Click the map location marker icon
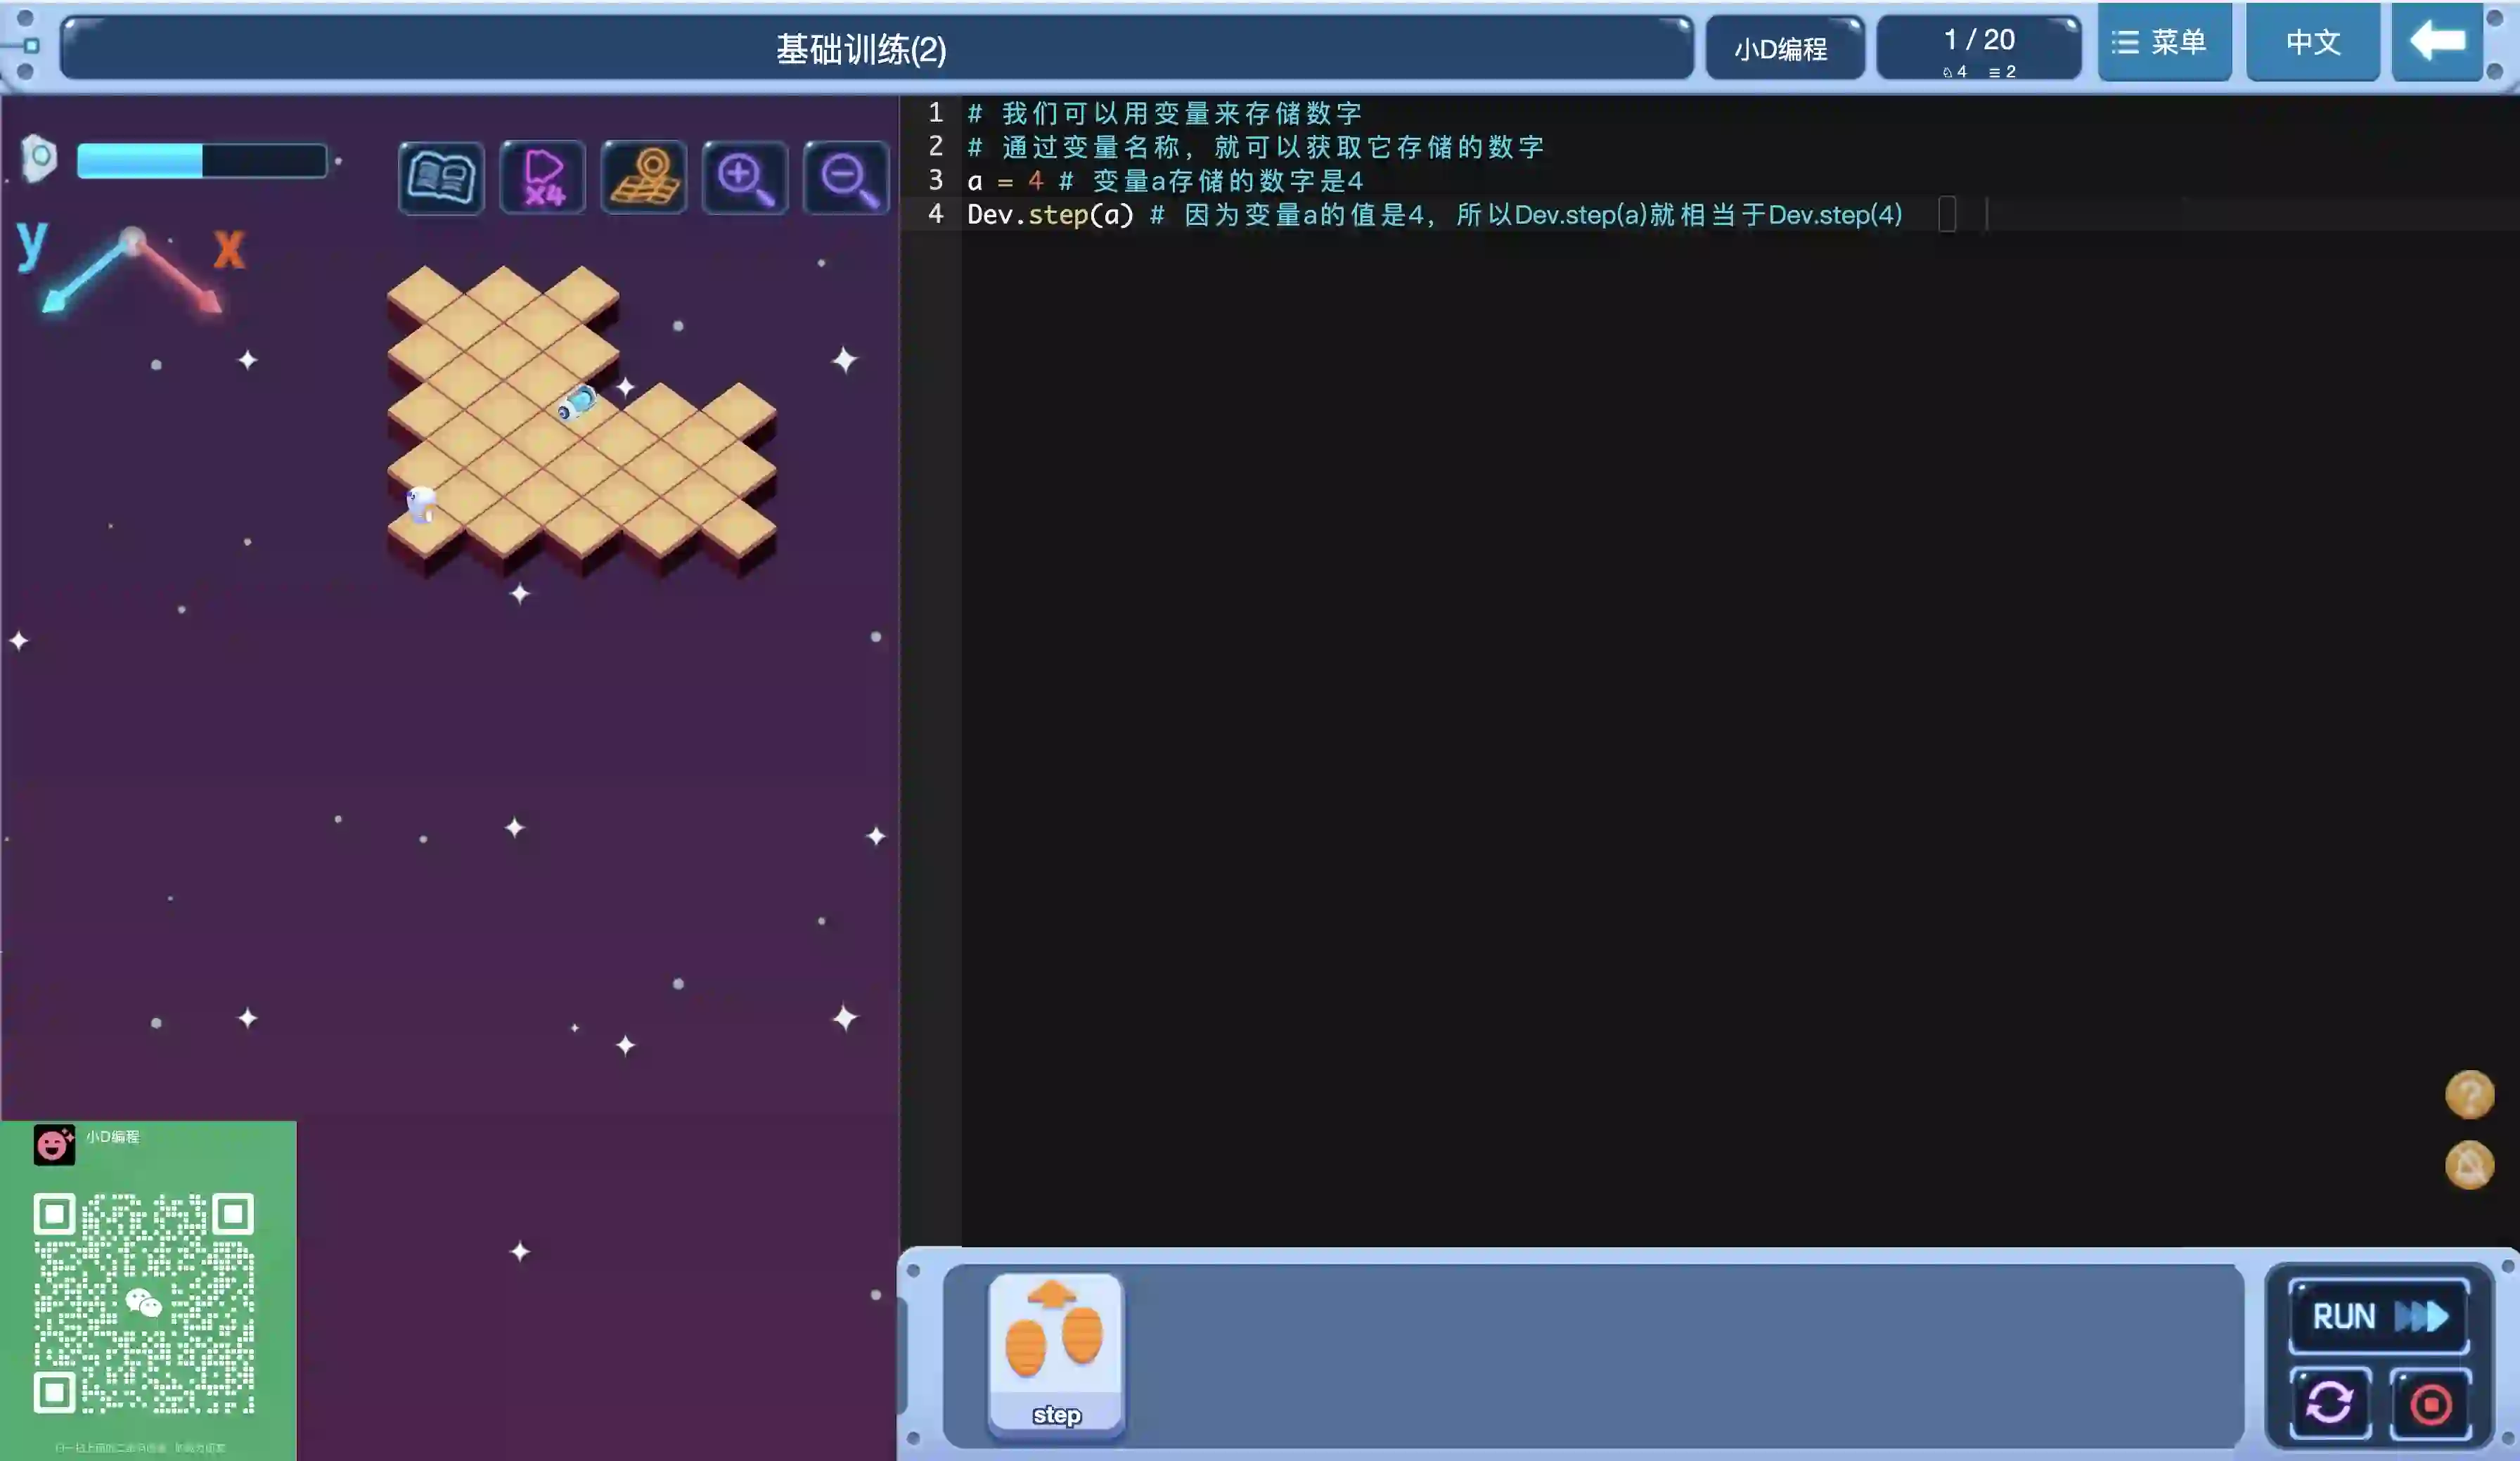Viewport: 2520px width, 1461px height. pyautogui.click(x=644, y=178)
